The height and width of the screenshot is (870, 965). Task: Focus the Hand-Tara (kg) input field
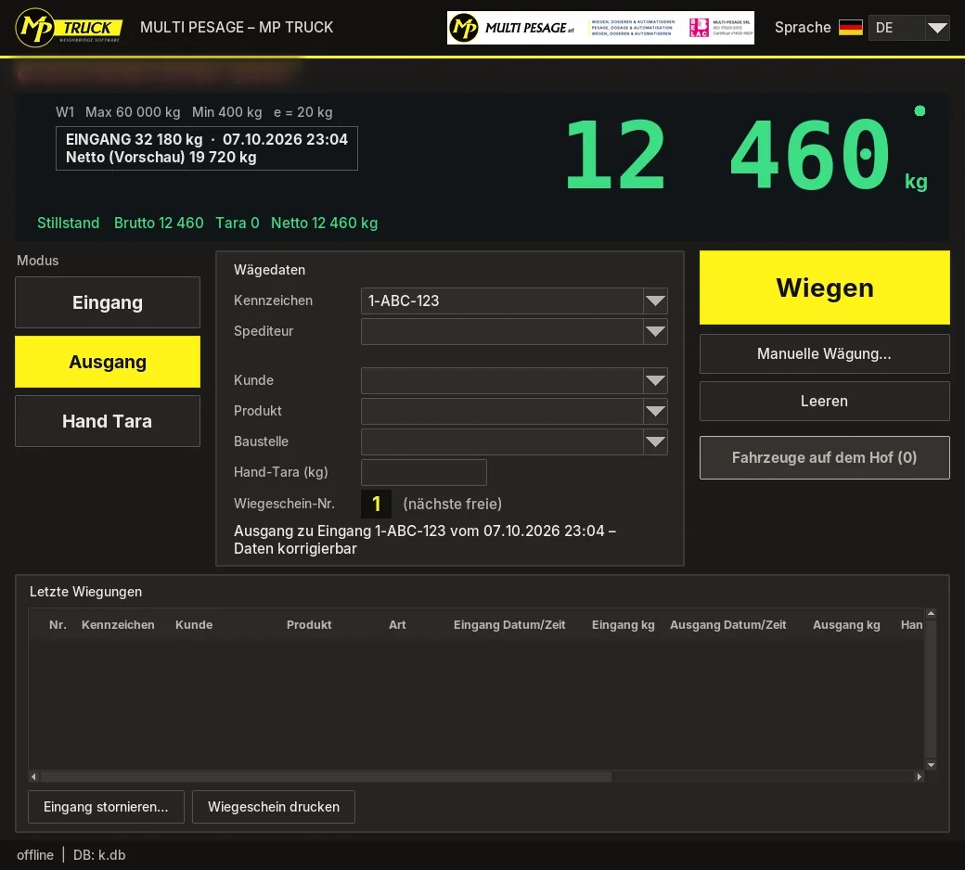click(x=424, y=472)
